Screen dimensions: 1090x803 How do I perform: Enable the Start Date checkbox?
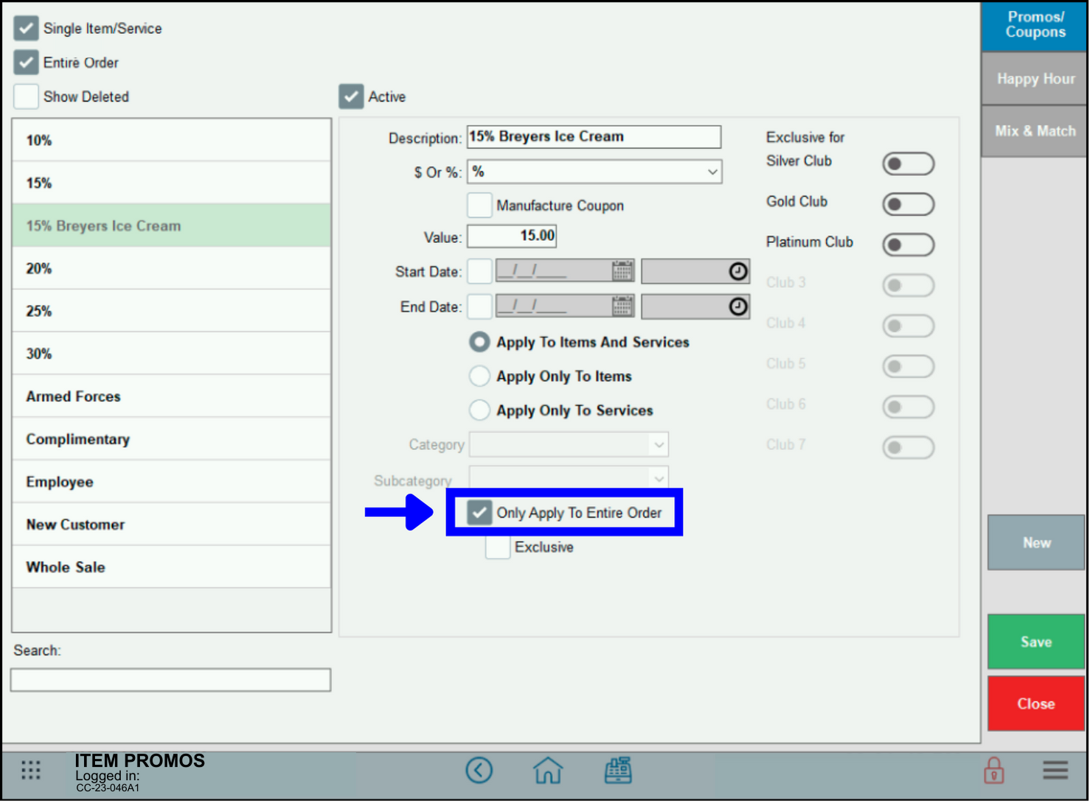479,271
